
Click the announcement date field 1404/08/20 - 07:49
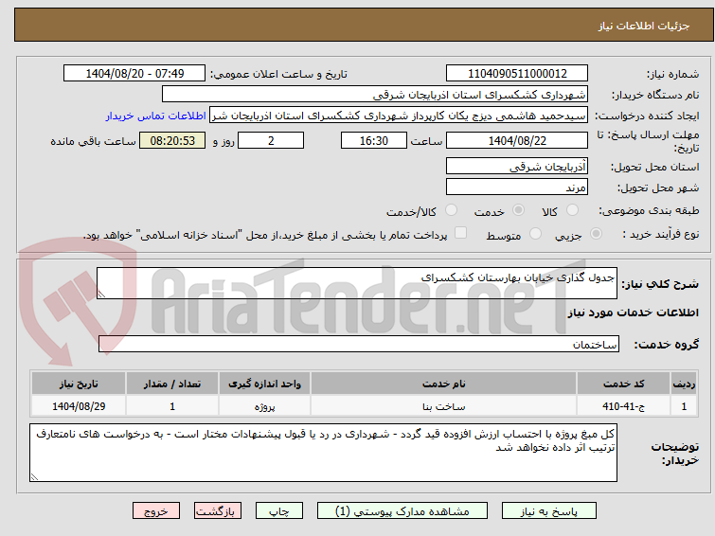(x=134, y=74)
